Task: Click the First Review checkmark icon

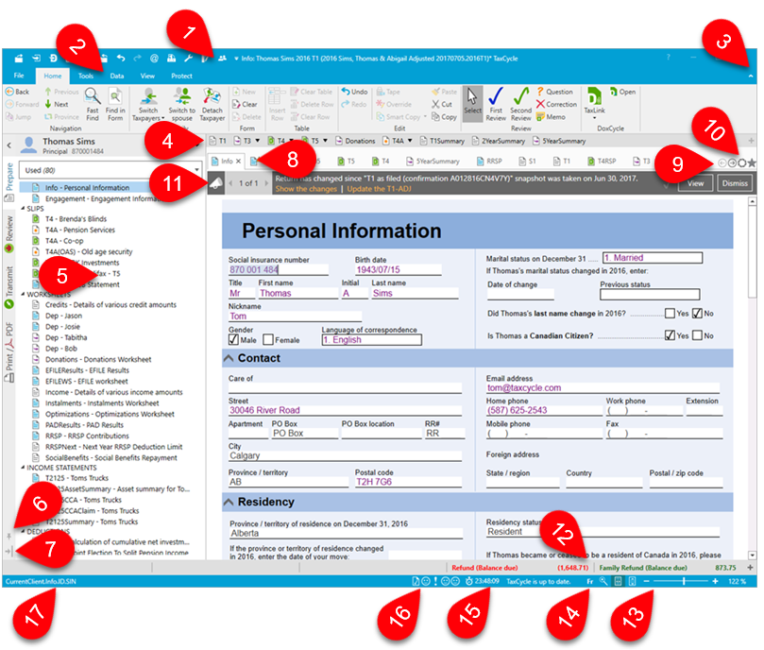Action: click(x=496, y=95)
